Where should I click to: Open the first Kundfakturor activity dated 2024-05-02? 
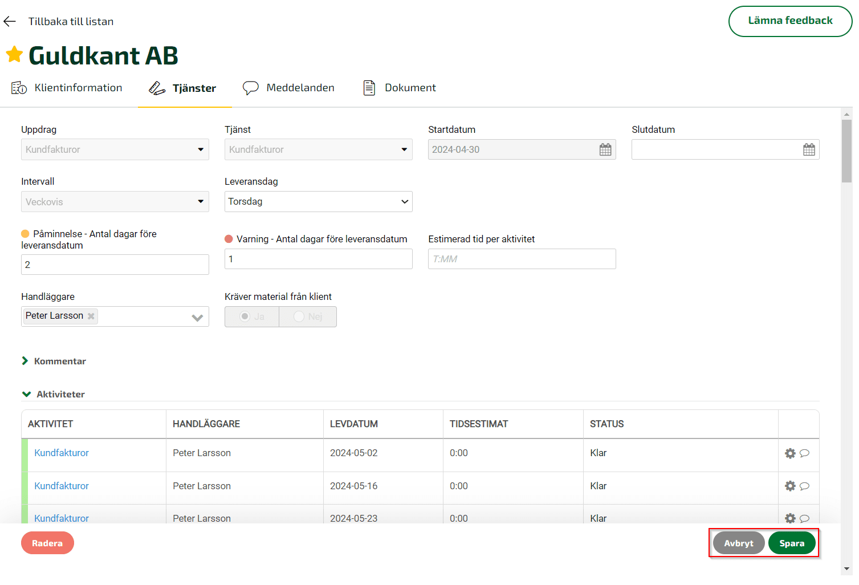pyautogui.click(x=62, y=453)
